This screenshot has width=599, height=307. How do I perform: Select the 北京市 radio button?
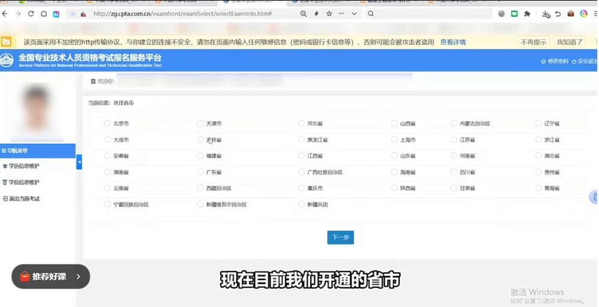tap(108, 124)
